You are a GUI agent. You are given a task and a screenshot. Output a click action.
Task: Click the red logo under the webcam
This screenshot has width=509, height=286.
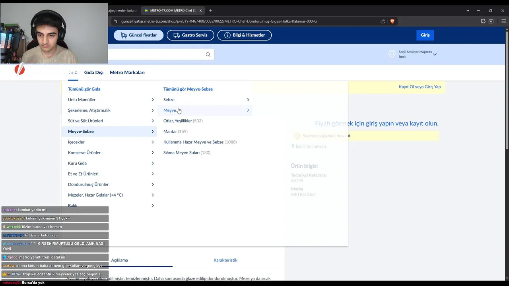19,70
